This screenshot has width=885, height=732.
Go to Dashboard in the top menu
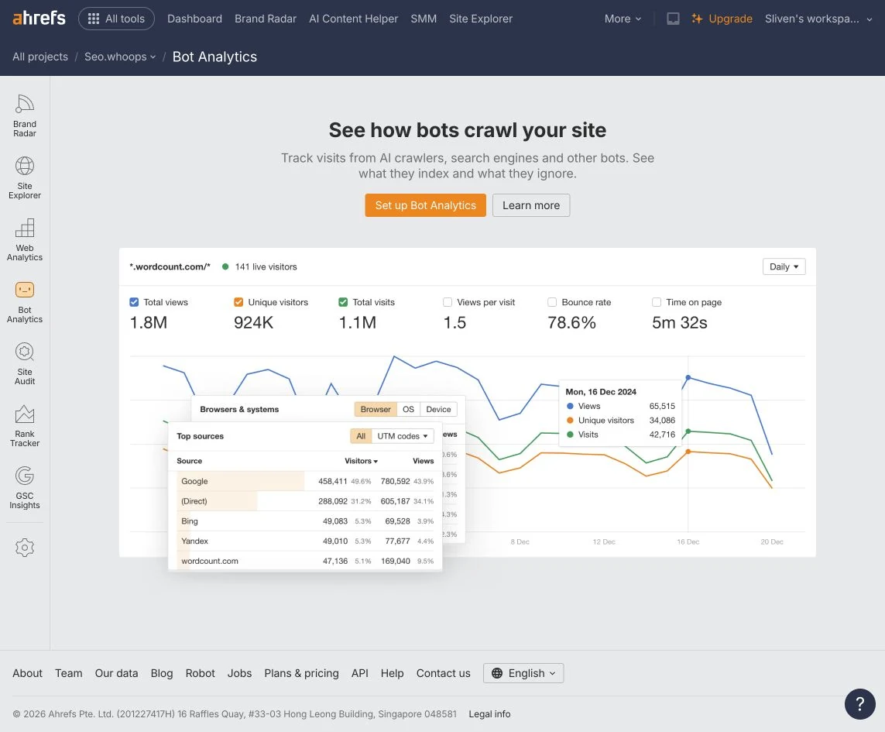tap(194, 19)
